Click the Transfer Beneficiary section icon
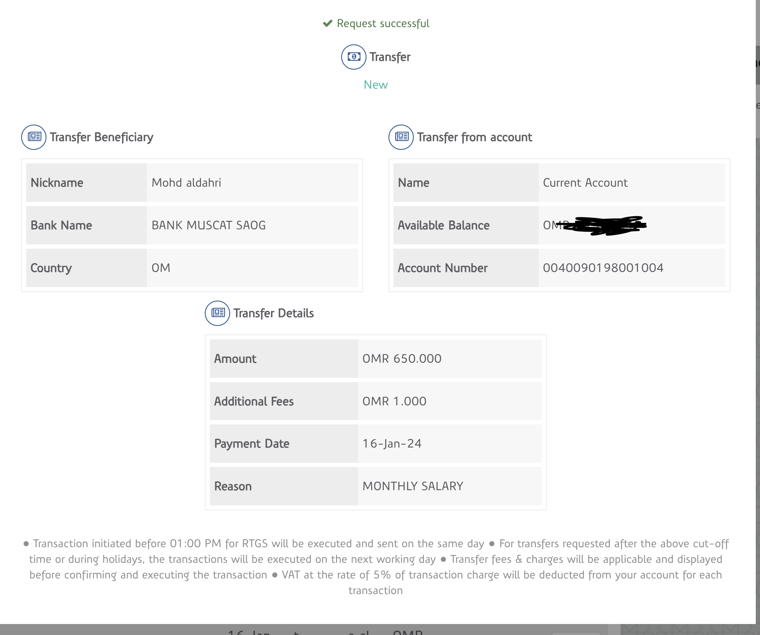The image size is (760, 635). click(34, 137)
